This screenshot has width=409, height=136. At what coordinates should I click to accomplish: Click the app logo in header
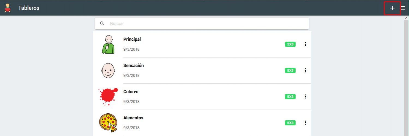click(x=8, y=8)
